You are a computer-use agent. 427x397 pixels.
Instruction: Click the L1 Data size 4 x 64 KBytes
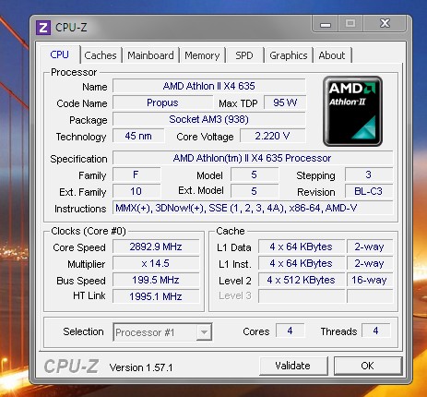[x=302, y=247]
